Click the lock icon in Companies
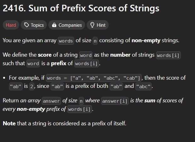195x142 pixels. [x=54, y=25]
